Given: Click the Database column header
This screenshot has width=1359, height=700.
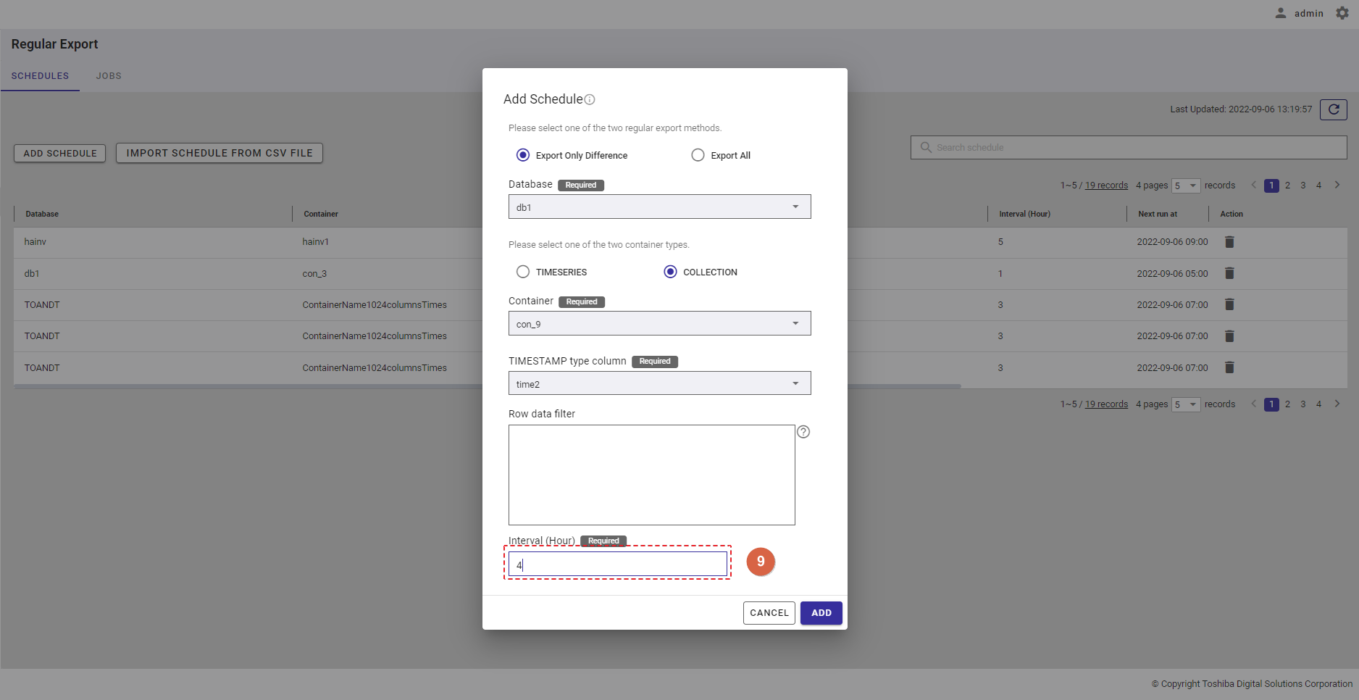Looking at the screenshot, I should coord(42,214).
